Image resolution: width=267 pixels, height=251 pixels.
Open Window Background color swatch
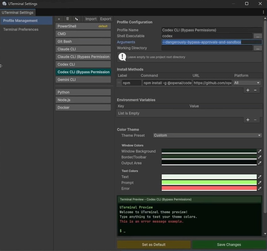209,151
